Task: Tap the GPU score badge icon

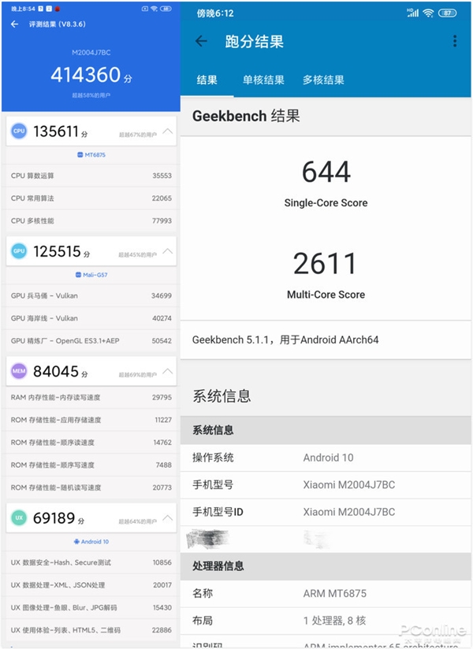Action: click(19, 250)
